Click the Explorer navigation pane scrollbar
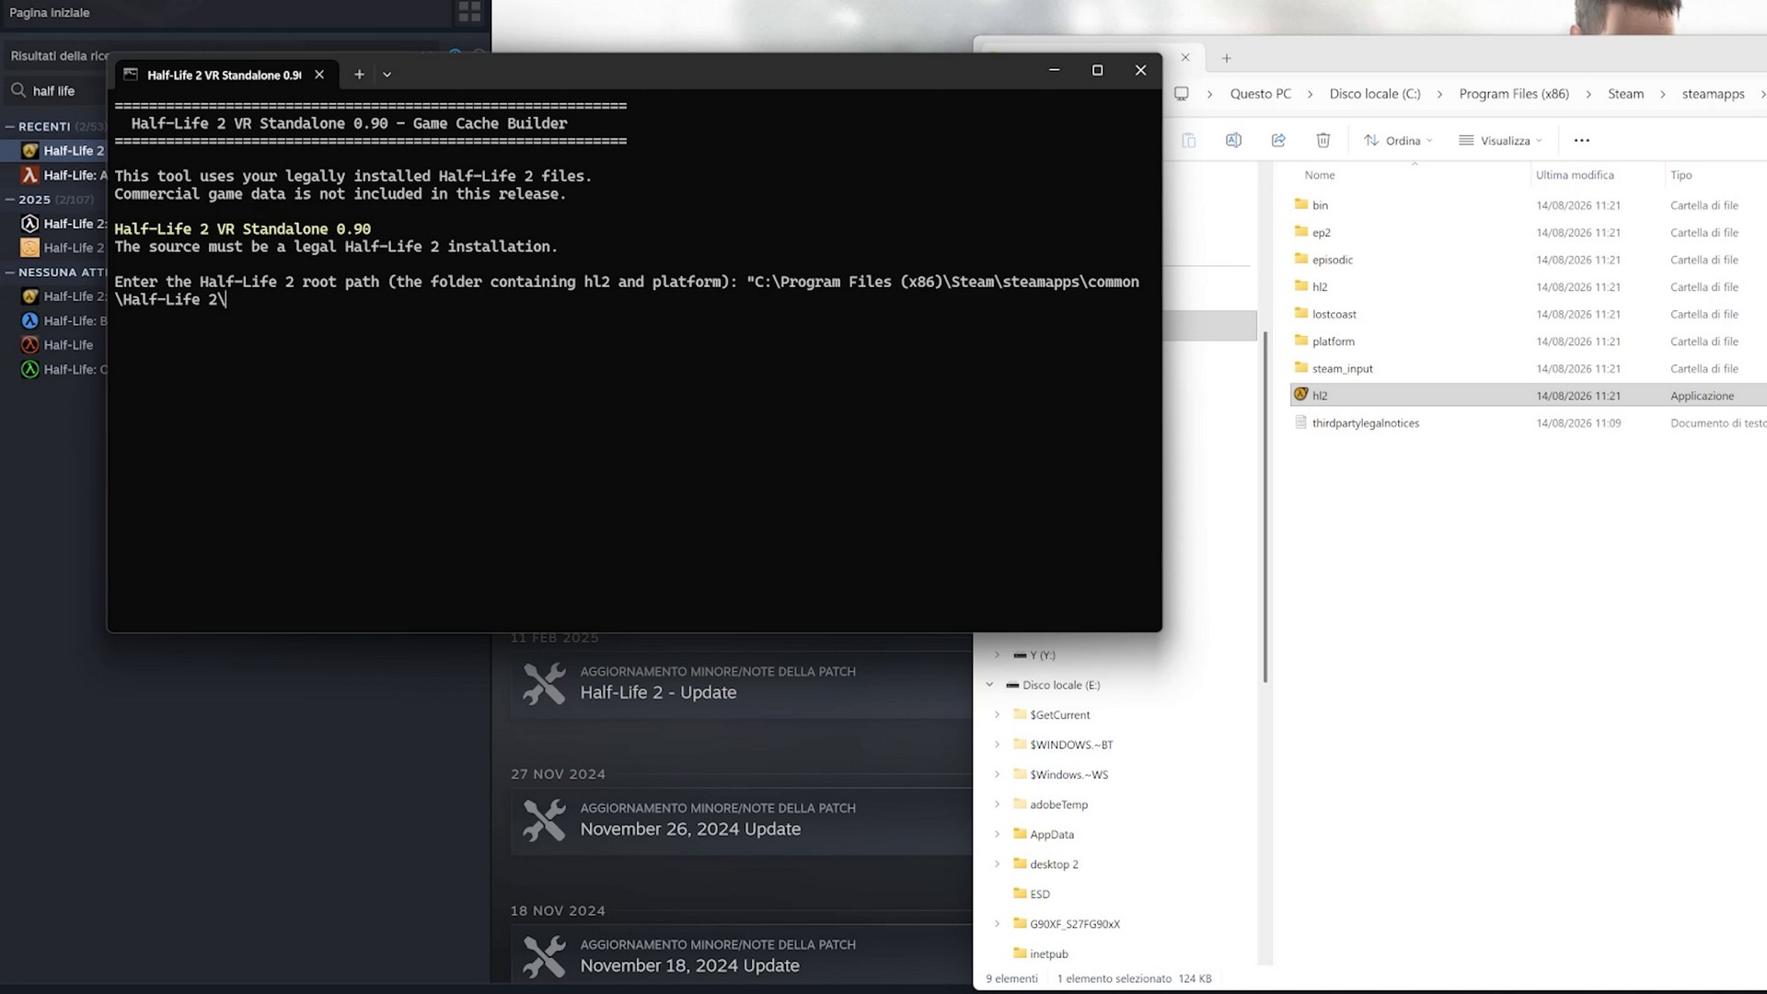1767x994 pixels. pos(1265,506)
